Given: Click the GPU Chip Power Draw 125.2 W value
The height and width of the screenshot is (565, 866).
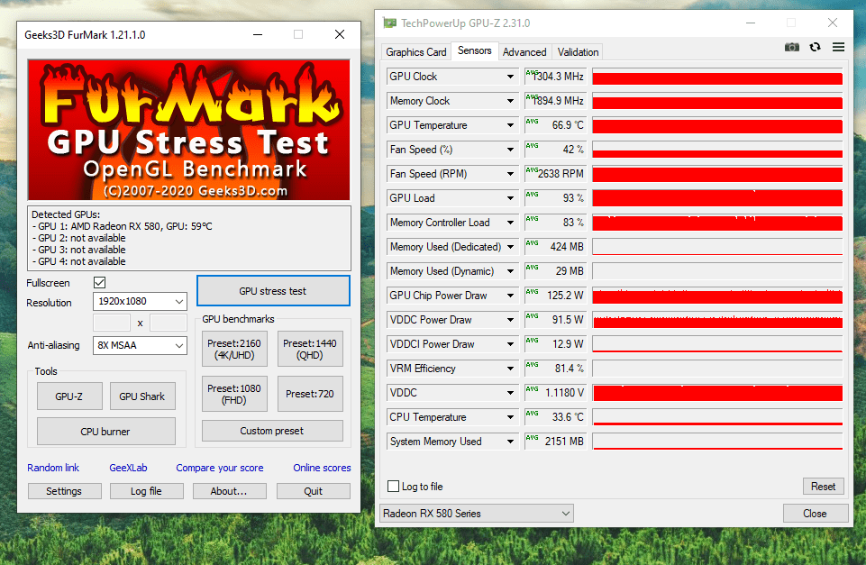Looking at the screenshot, I should [x=556, y=296].
